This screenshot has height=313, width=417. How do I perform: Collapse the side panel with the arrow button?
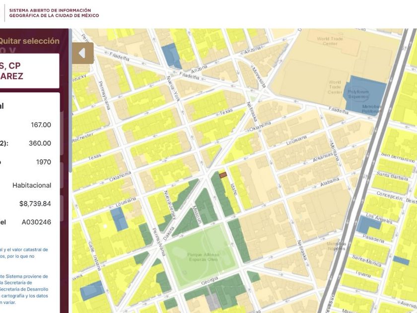[x=83, y=53]
